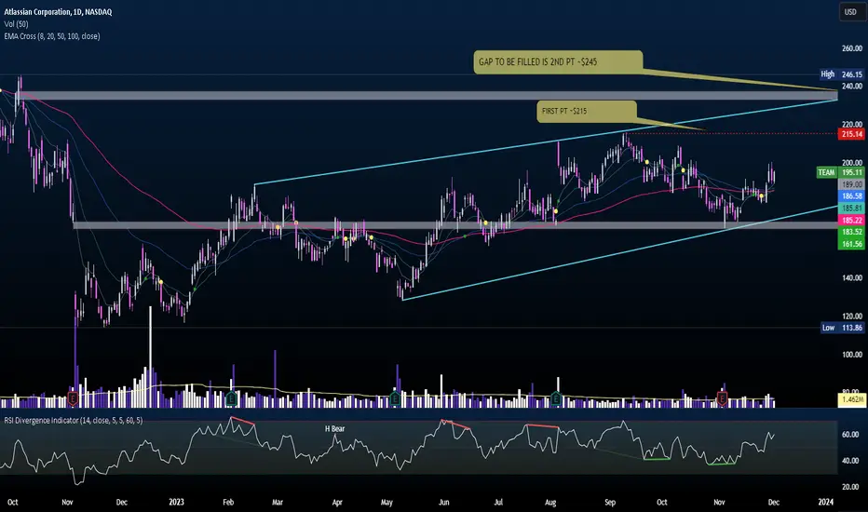Click the High 246.15 price label
Image resolution: width=868 pixels, height=512 pixels.
pos(842,74)
